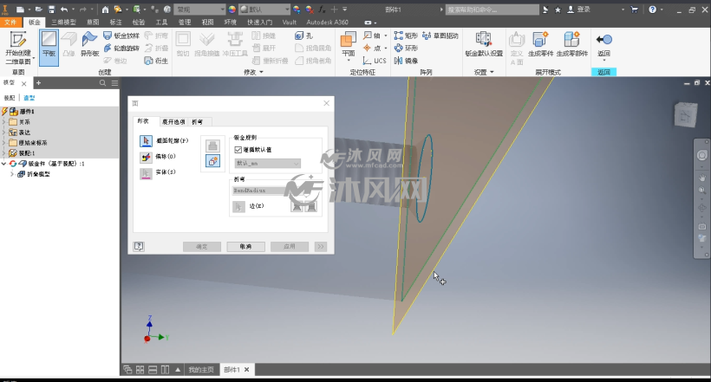This screenshot has height=382, width=711.
Task: Select the 环形 circular pattern tool
Action: coord(406,48)
